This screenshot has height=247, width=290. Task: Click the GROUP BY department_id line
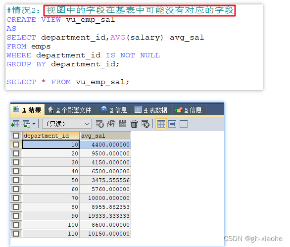[63, 64]
